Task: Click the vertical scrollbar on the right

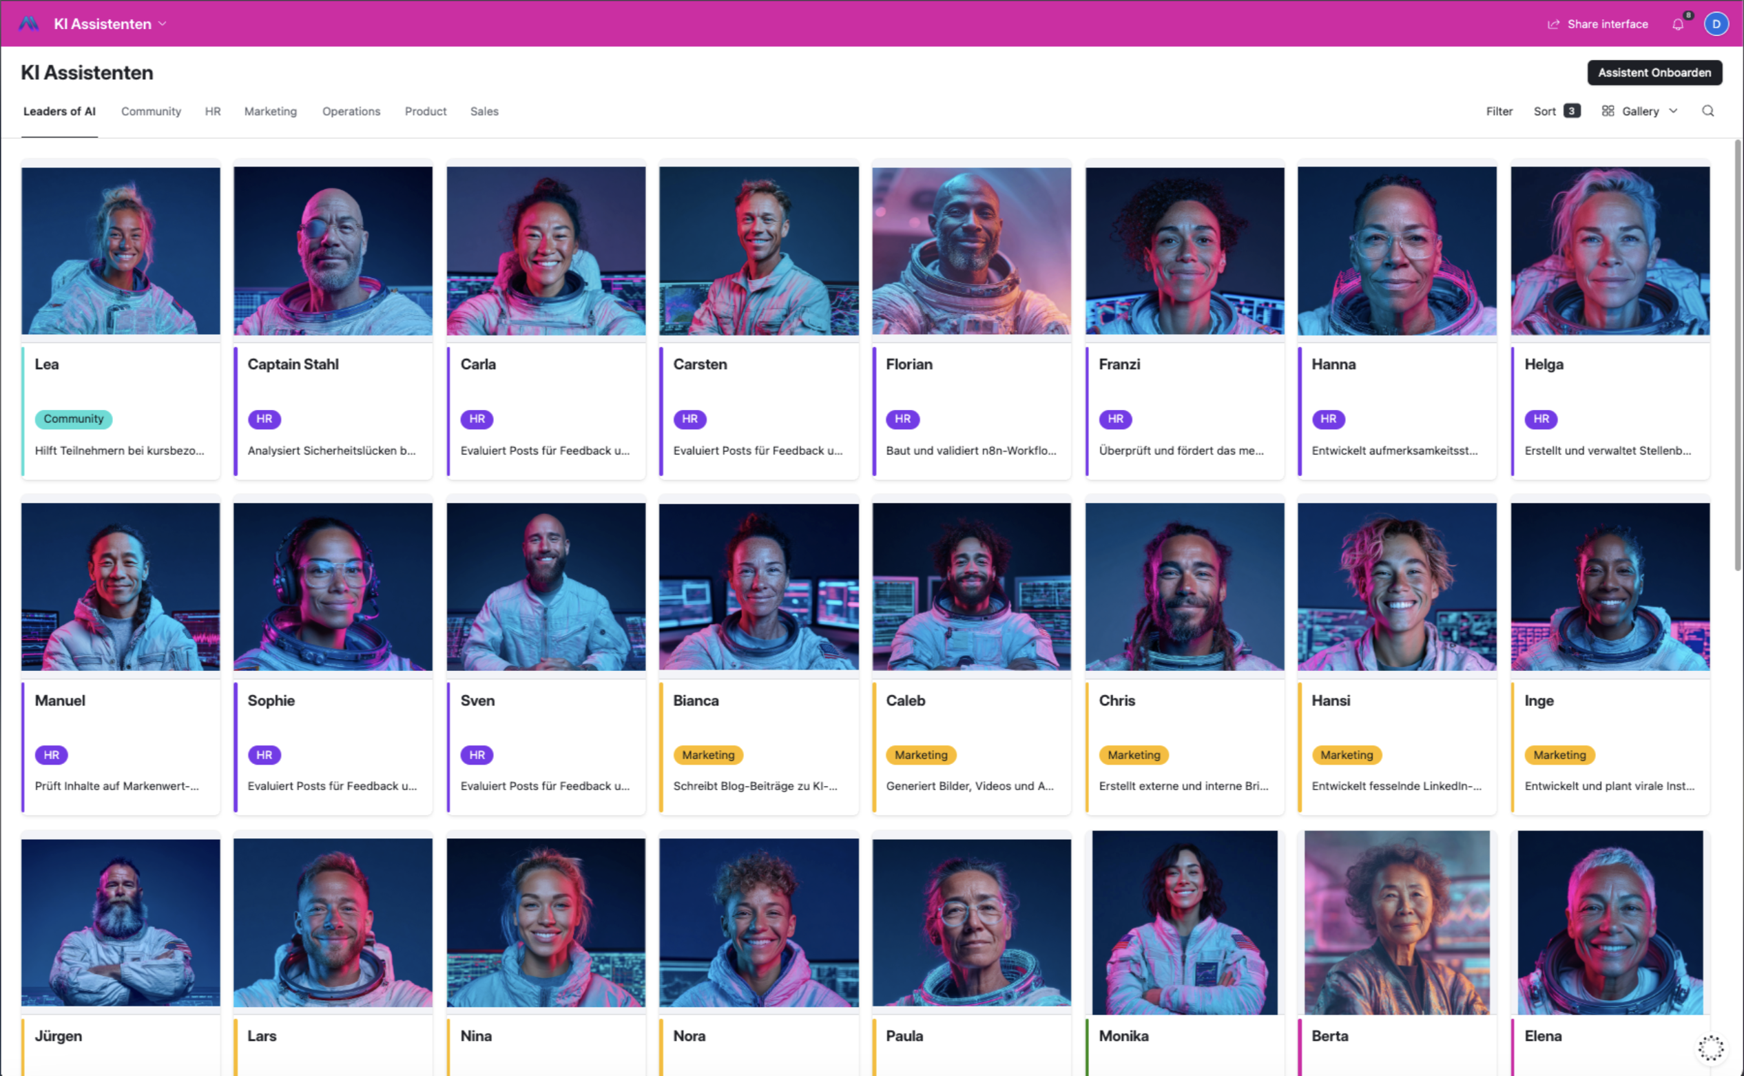Action: pos(1737,356)
